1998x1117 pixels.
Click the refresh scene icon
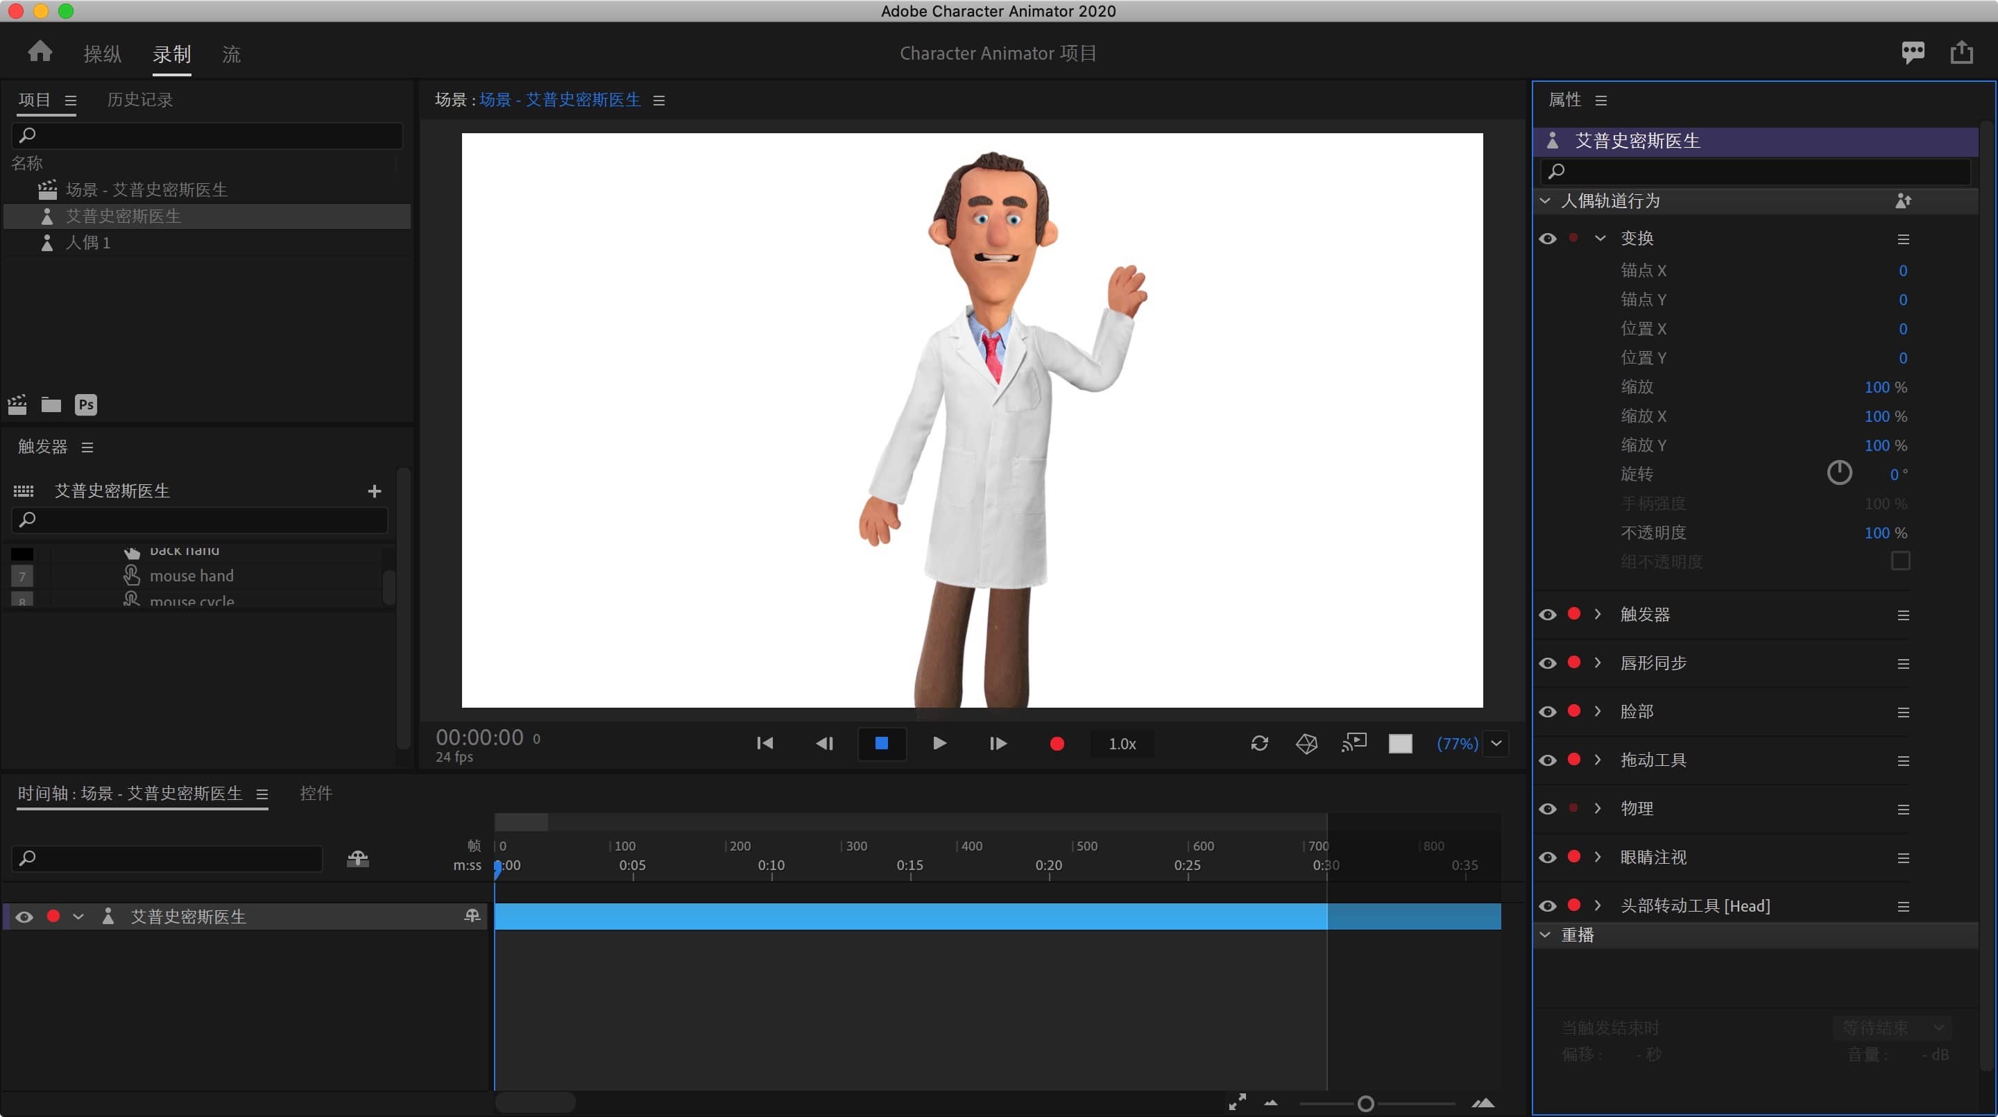pyautogui.click(x=1259, y=744)
